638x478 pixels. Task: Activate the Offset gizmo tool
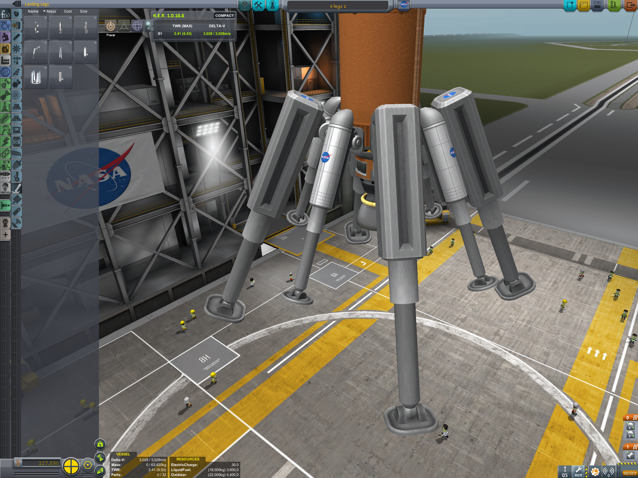coord(124,26)
